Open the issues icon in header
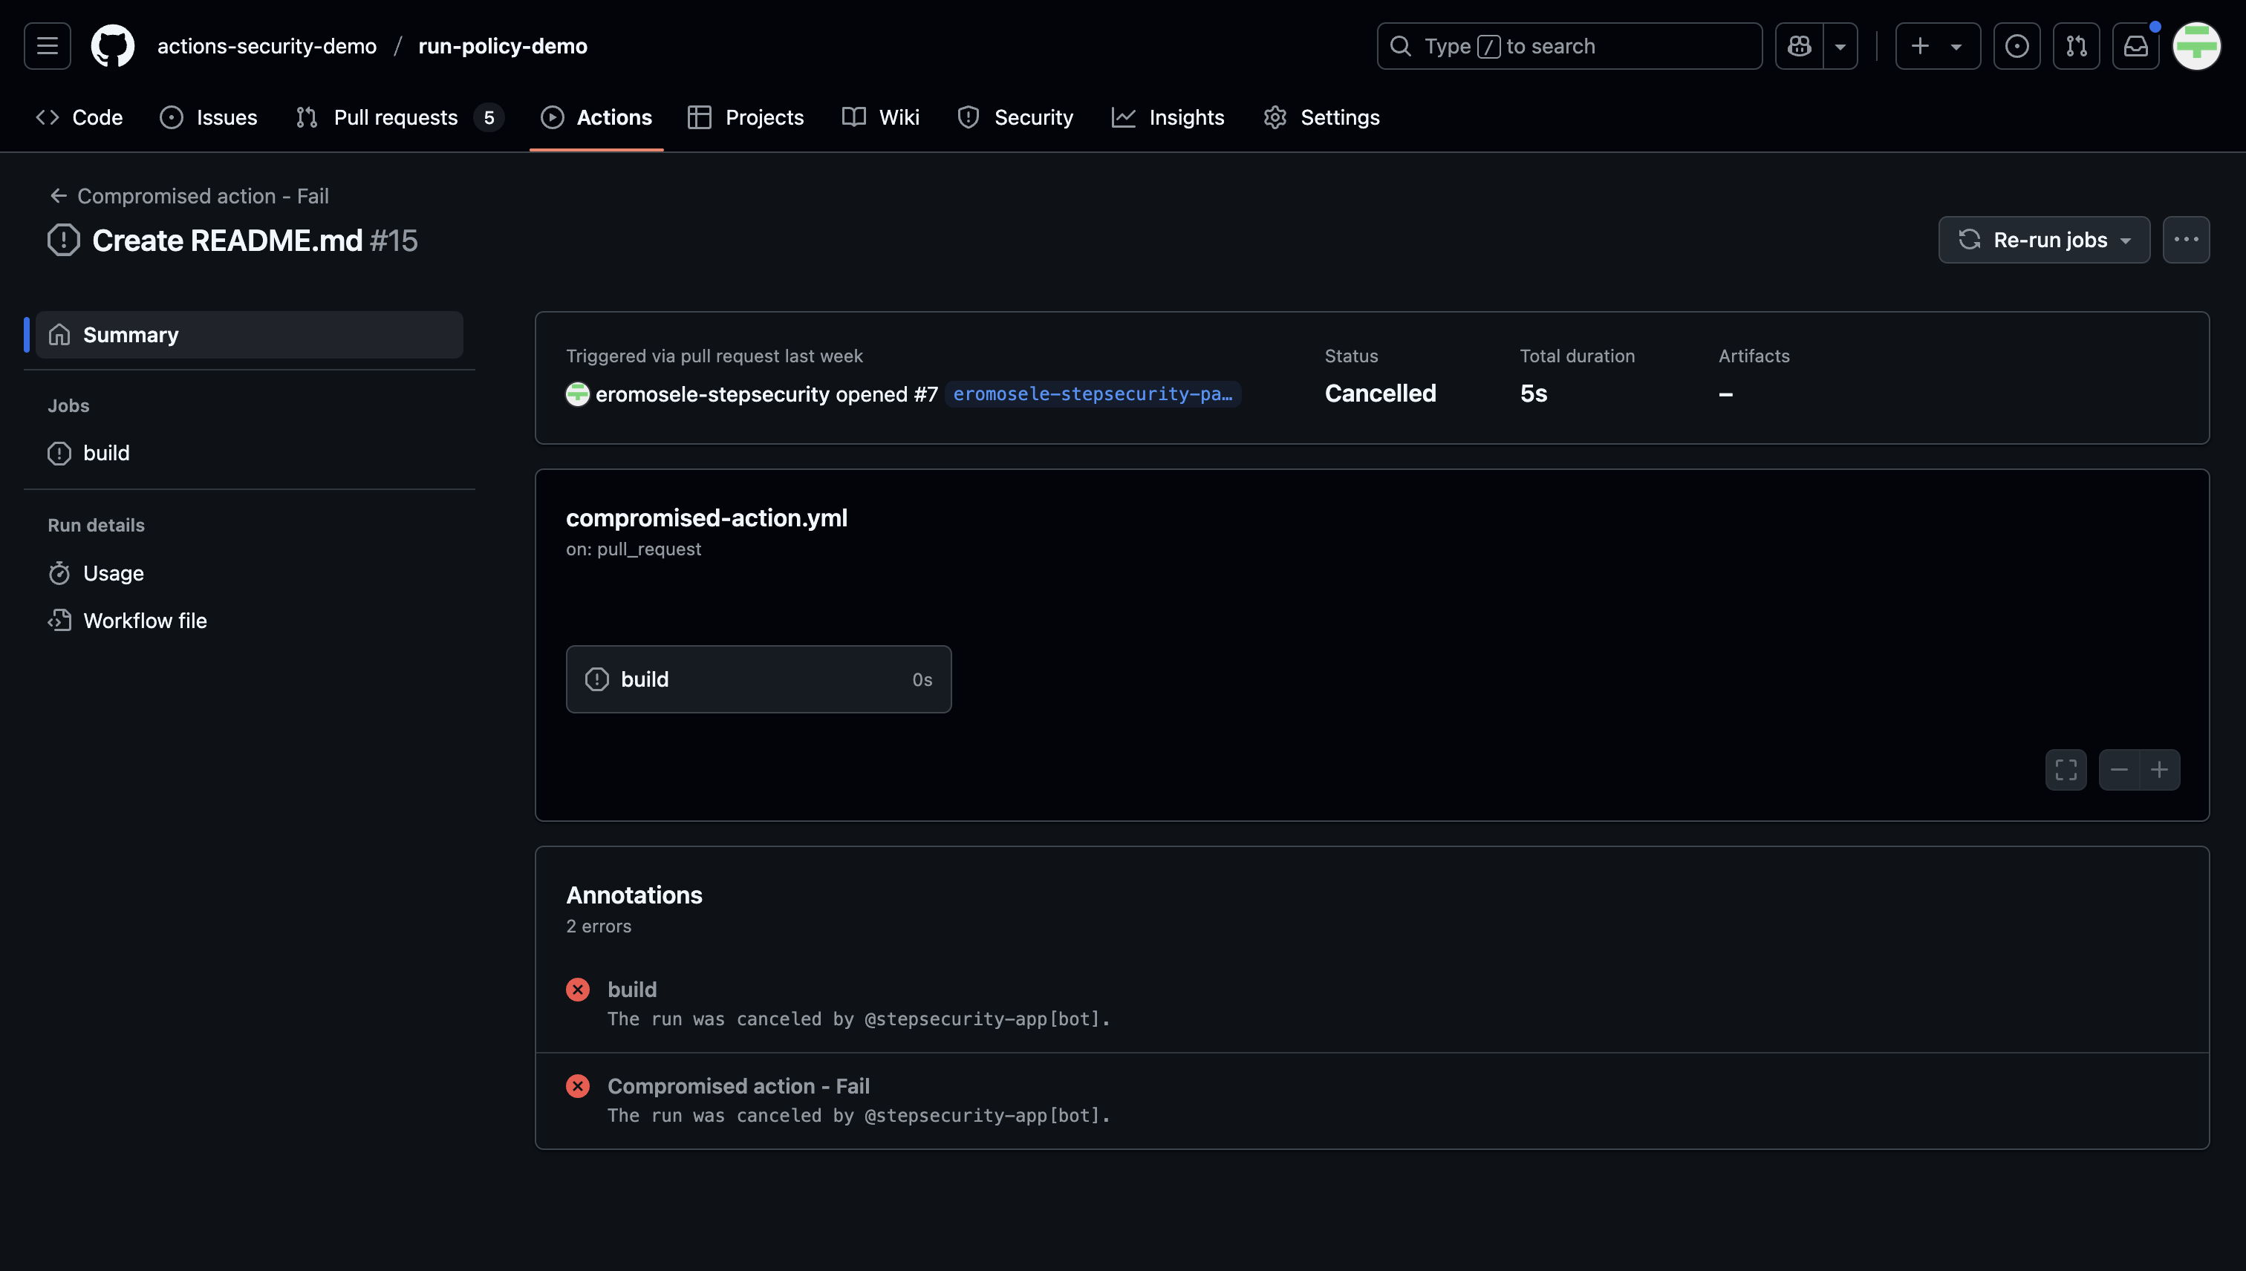Viewport: 2246px width, 1271px height. 2016,45
